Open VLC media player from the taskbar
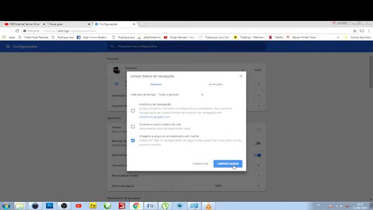The height and width of the screenshot is (210, 373). 209,206
